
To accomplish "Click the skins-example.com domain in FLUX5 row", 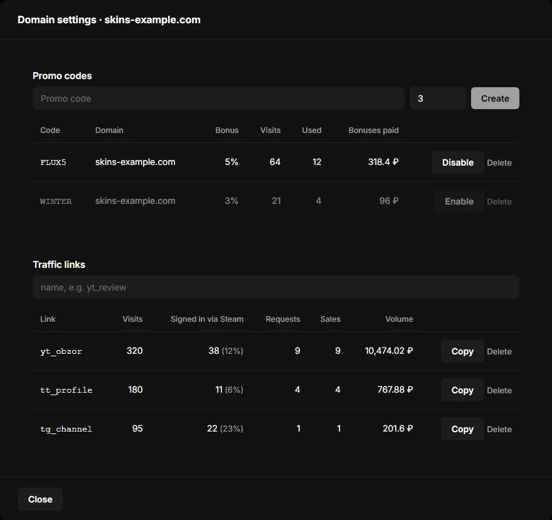I will tap(135, 162).
